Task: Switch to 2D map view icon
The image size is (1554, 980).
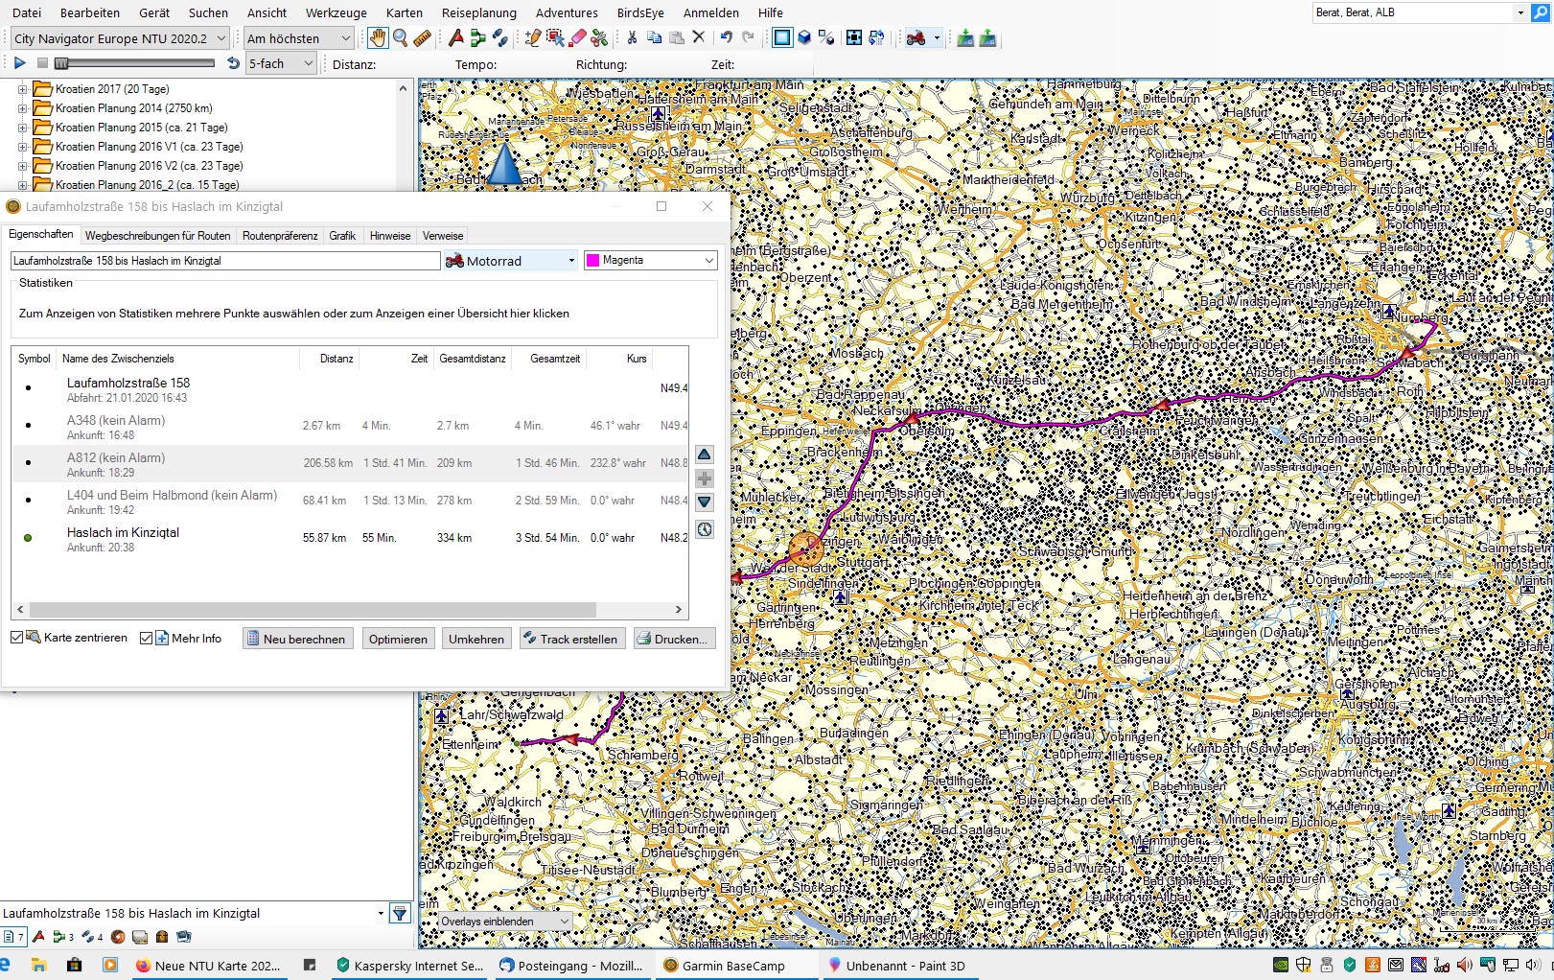Action: pos(782,37)
